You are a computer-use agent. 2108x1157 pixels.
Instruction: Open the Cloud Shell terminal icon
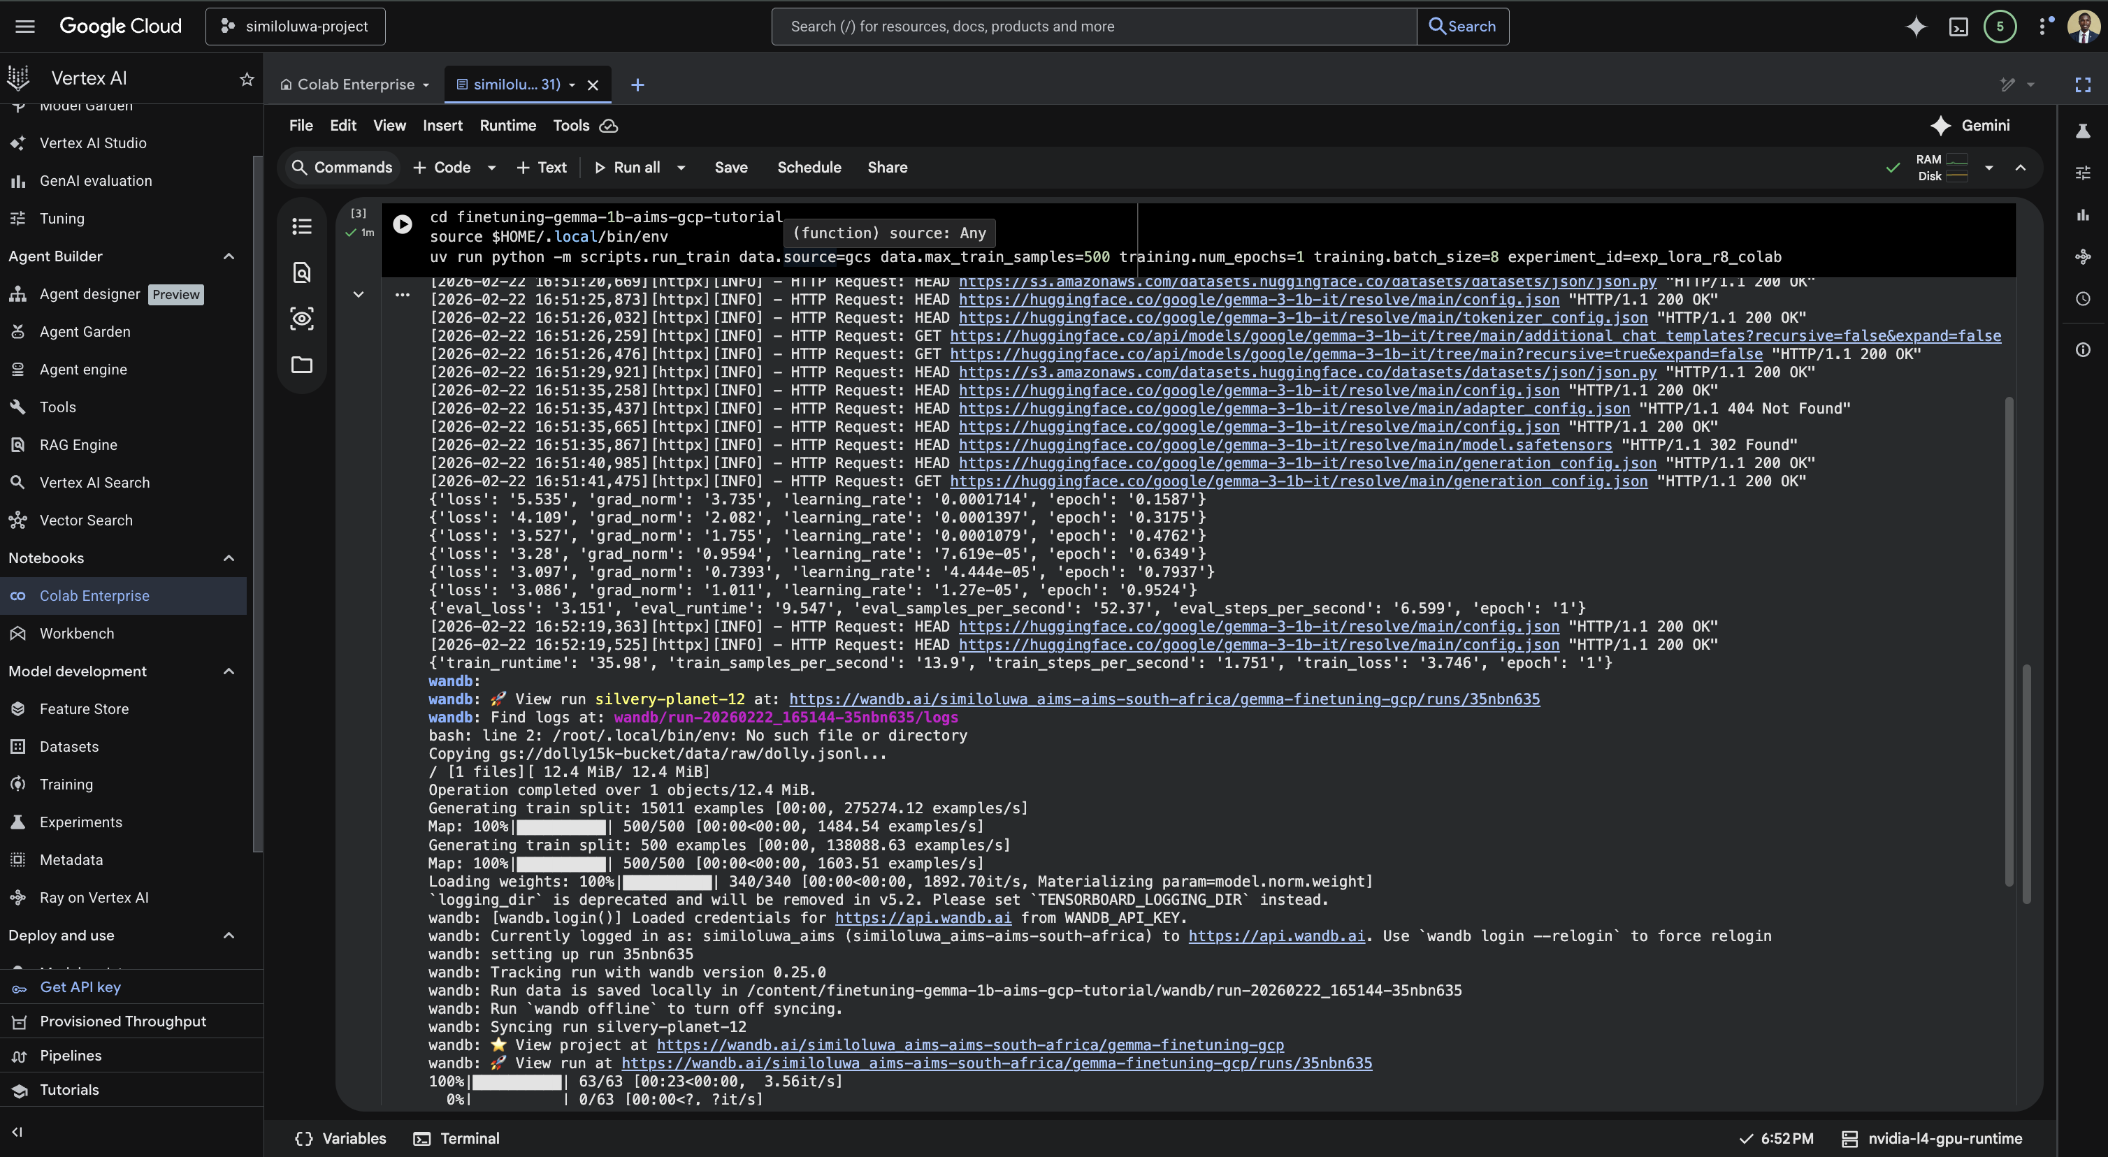click(x=1958, y=26)
